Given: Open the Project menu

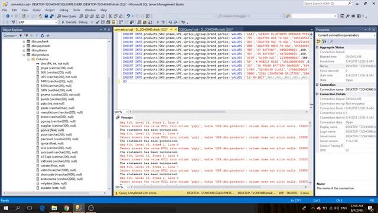Looking at the screenshot, I should click(x=50, y=10).
